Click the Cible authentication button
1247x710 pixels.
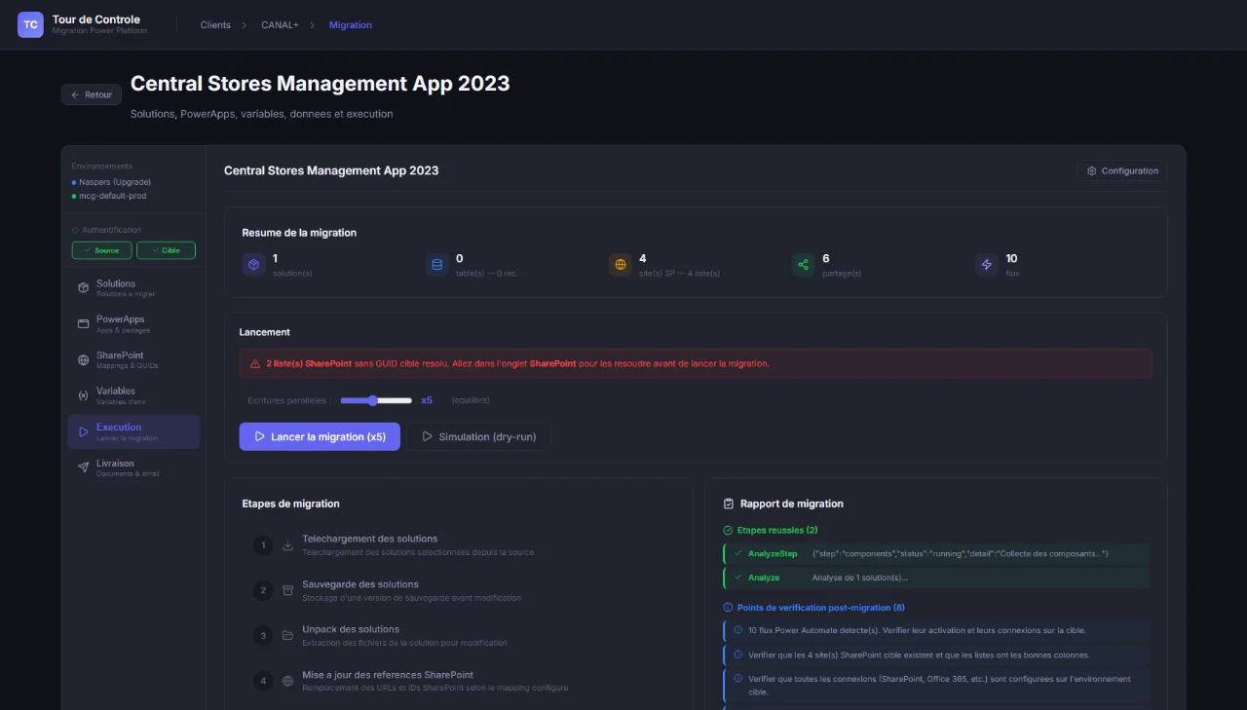pyautogui.click(x=166, y=250)
